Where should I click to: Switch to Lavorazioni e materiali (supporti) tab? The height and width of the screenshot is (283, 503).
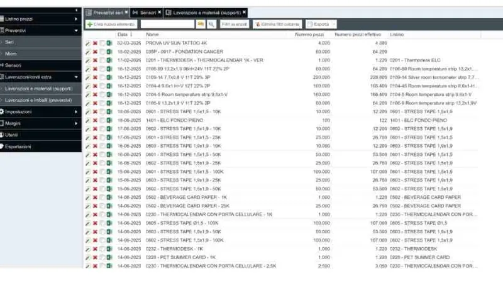(207, 13)
